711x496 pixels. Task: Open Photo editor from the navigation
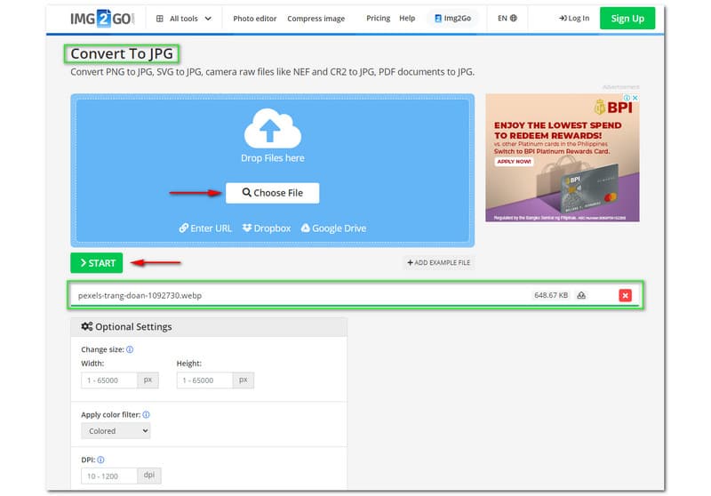pos(255,18)
